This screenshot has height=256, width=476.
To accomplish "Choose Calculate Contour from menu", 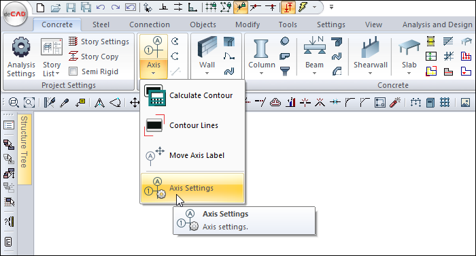I will tap(192, 95).
